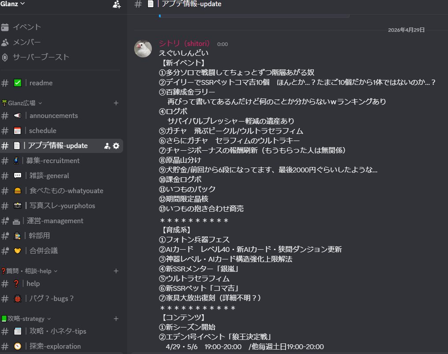The width and height of the screenshot is (448, 354).
Task: Open the question mark help channel
Action: pyautogui.click(x=33, y=283)
